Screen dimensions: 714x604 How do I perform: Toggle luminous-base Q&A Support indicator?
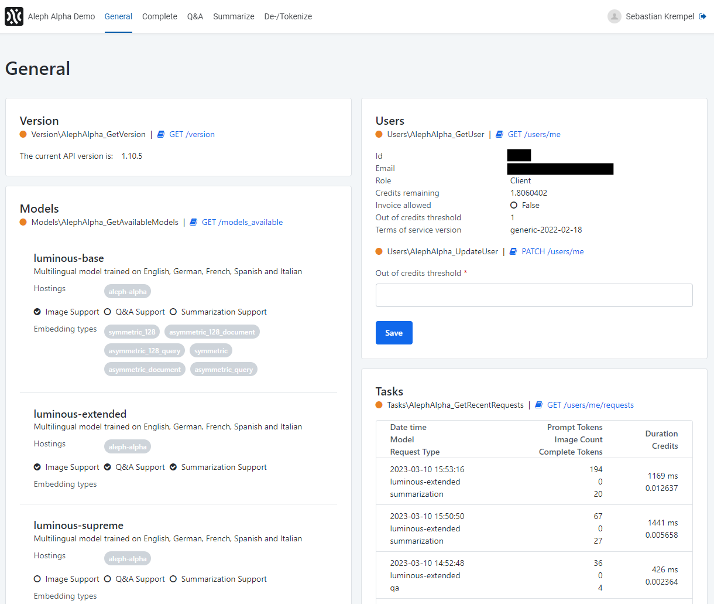108,312
